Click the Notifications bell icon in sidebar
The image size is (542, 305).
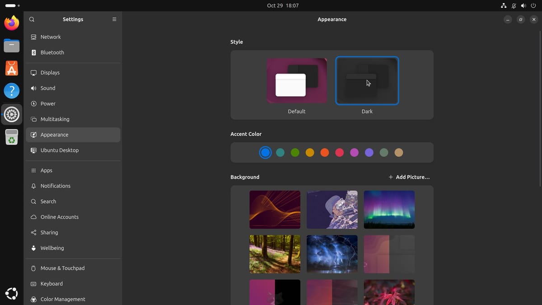[33, 186]
